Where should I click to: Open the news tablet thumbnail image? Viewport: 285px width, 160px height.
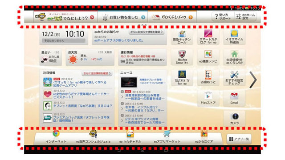[x=129, y=82]
